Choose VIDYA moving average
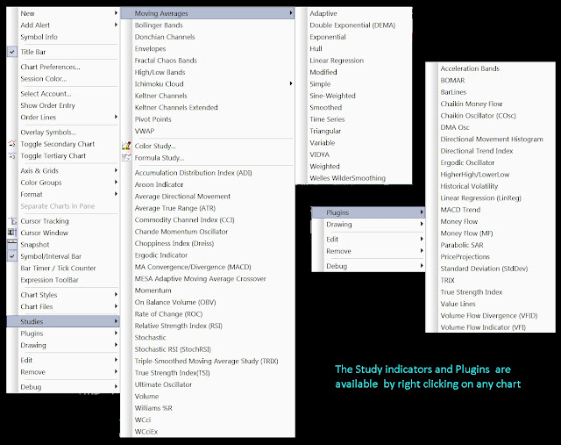561x445 pixels. coord(319,154)
